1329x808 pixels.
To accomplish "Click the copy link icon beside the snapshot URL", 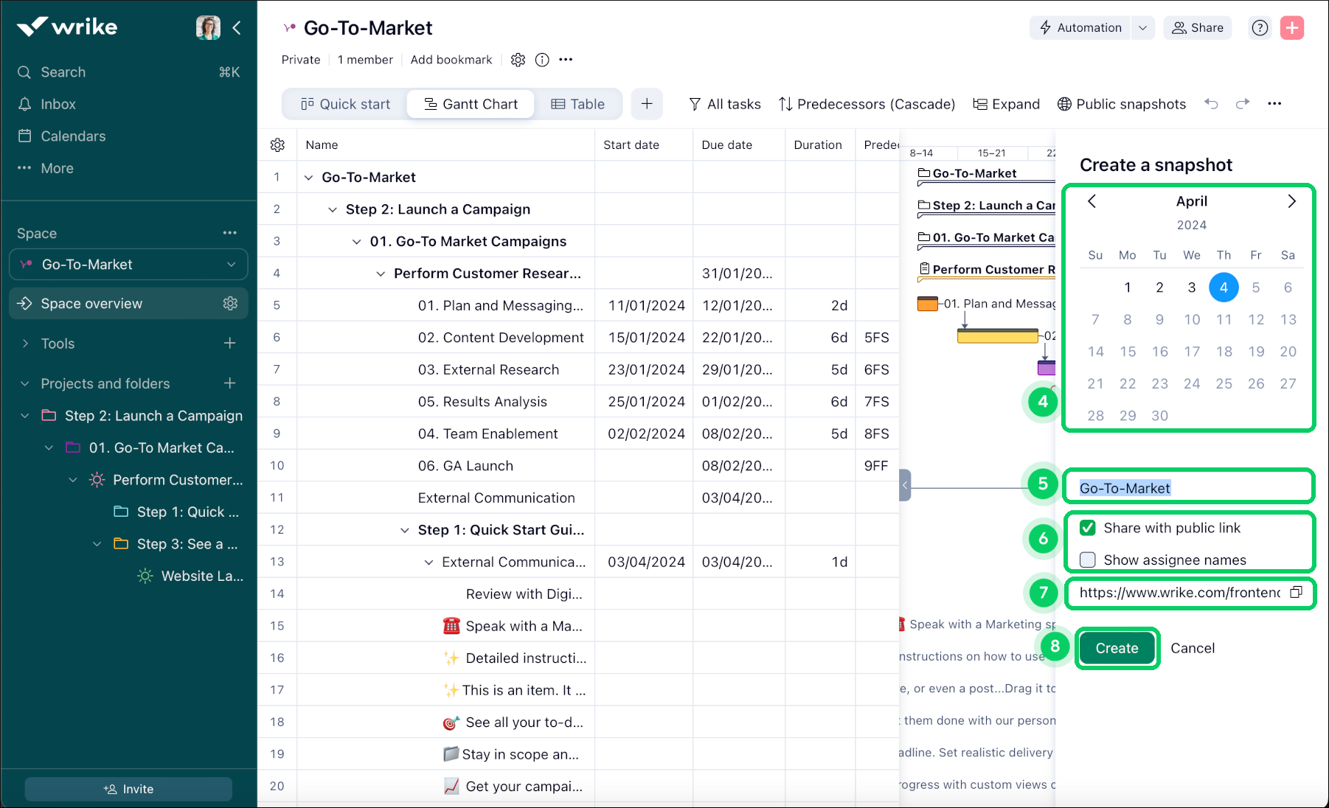I will (1296, 593).
